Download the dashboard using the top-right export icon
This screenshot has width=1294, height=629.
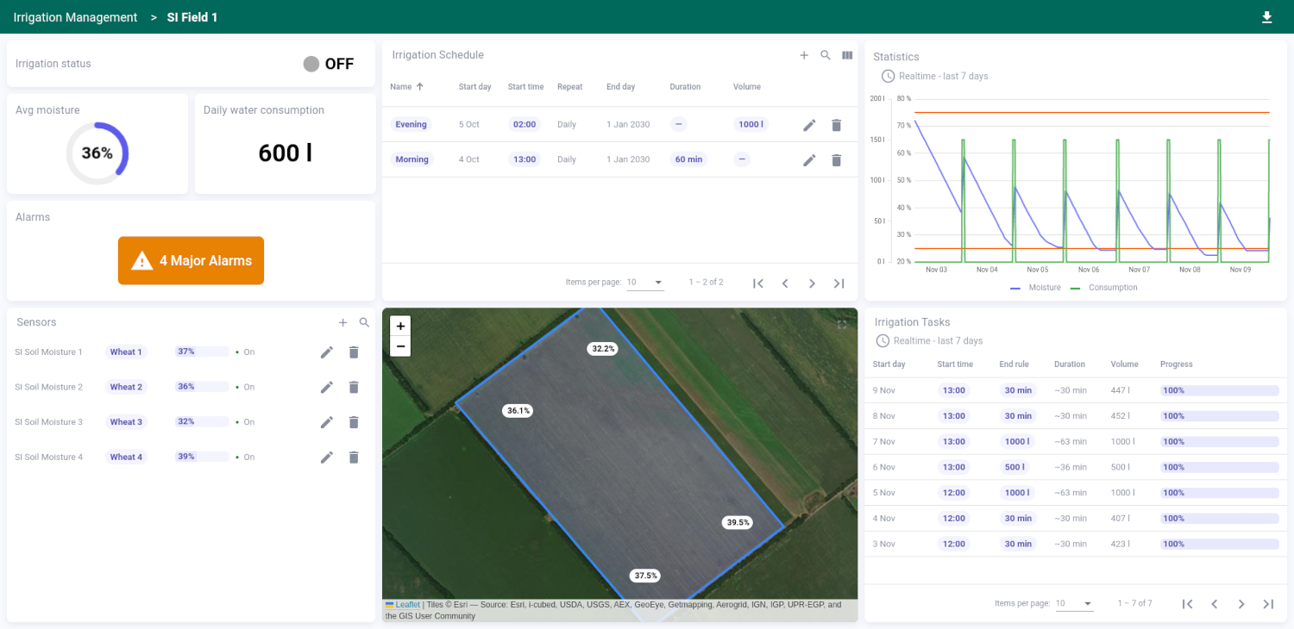(x=1267, y=16)
